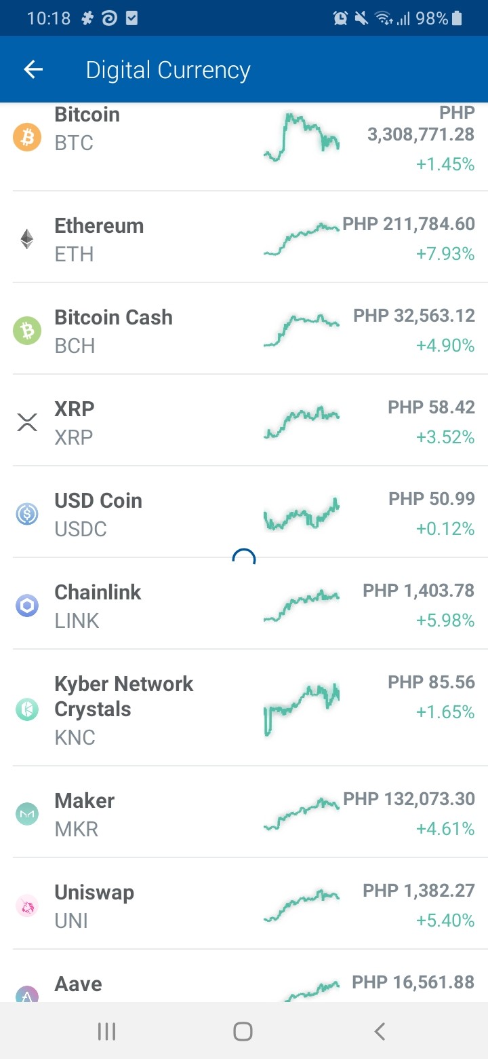
Task: Open the Bitcoin price chart sparkline
Action: click(x=302, y=137)
